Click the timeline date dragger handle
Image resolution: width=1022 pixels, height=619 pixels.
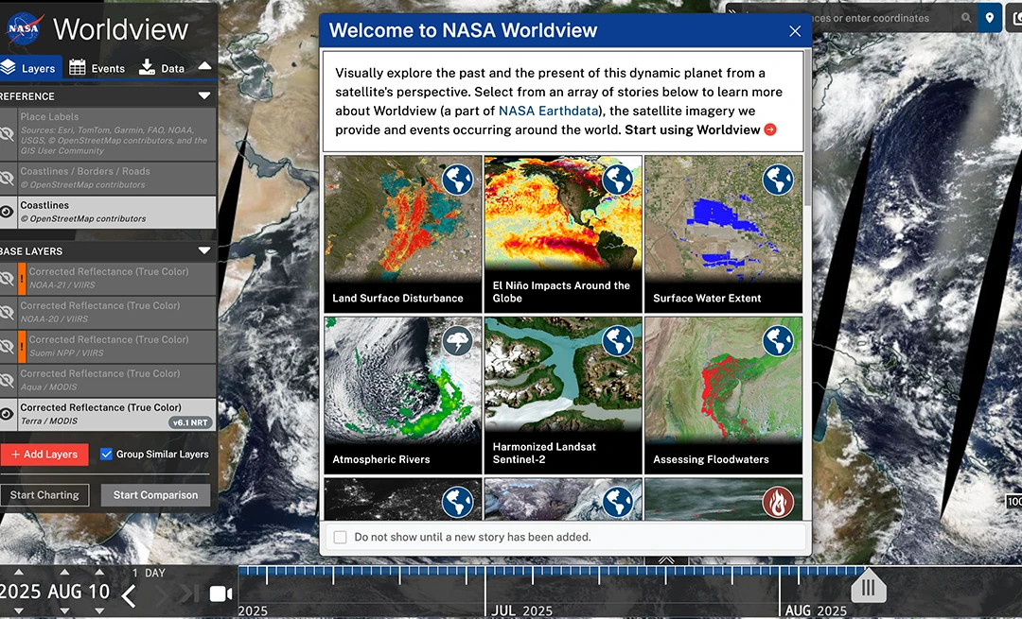pos(868,588)
